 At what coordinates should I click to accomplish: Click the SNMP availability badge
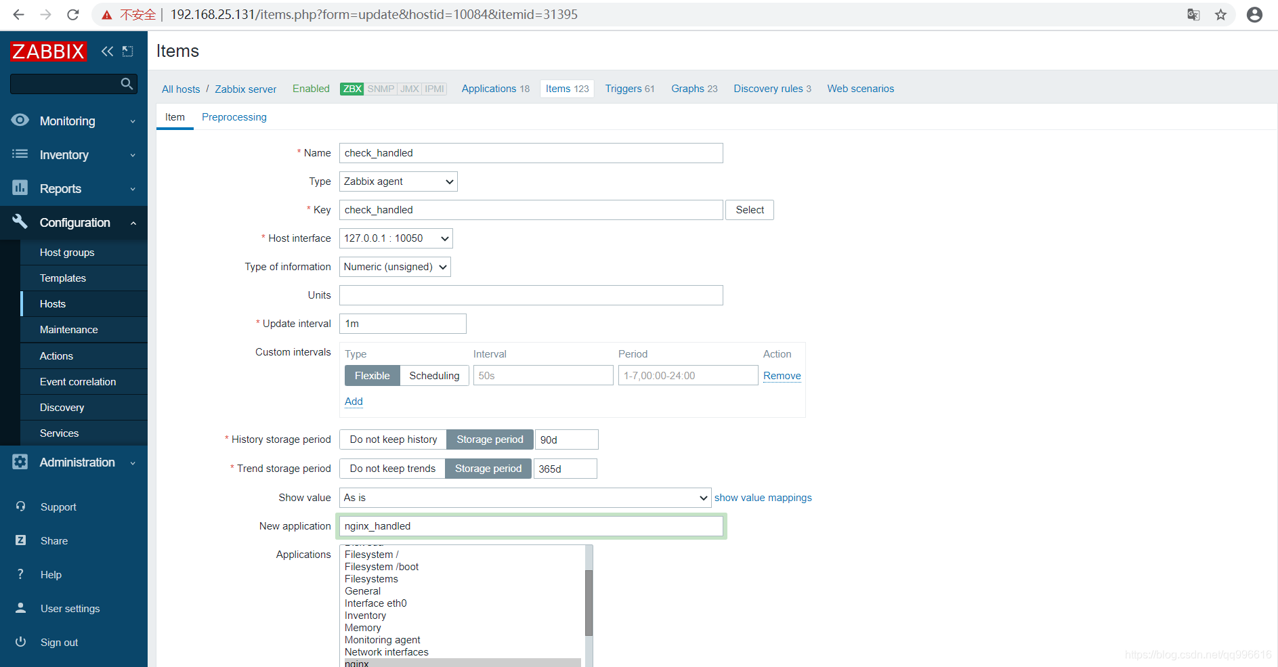click(381, 89)
